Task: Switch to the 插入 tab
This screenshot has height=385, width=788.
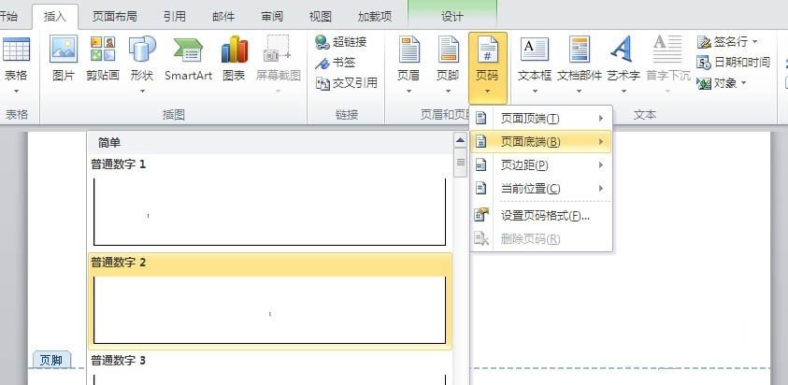Action: [55, 17]
